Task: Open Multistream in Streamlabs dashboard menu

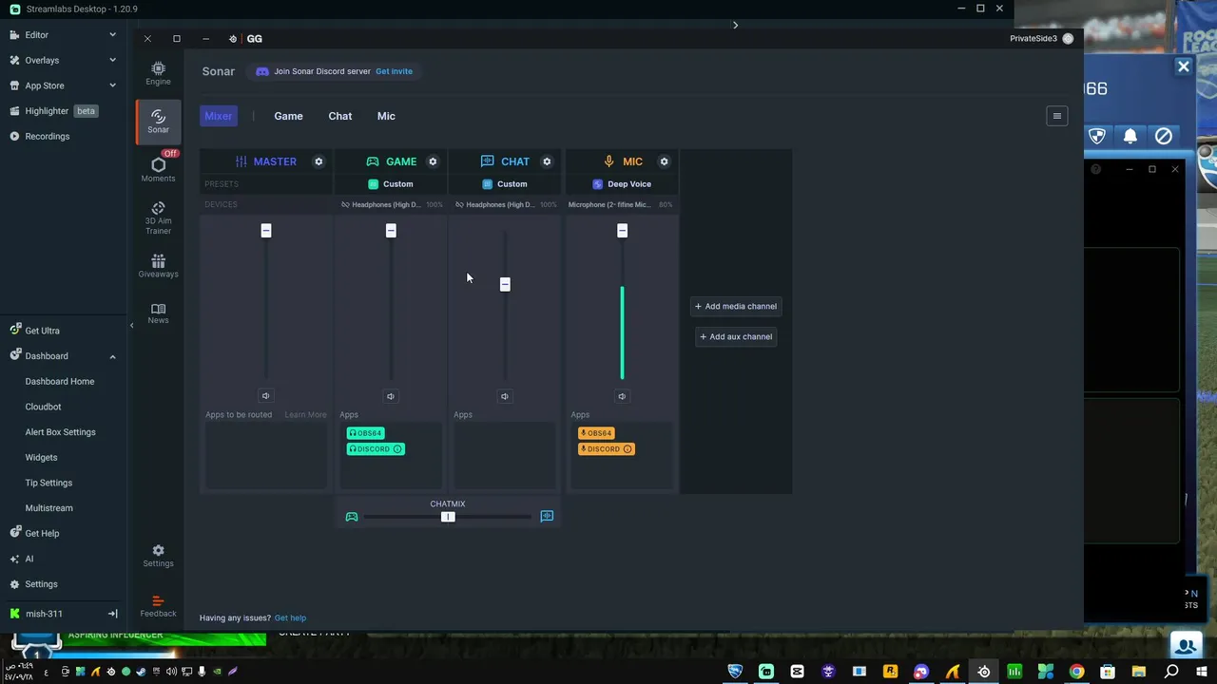Action: pyautogui.click(x=48, y=508)
